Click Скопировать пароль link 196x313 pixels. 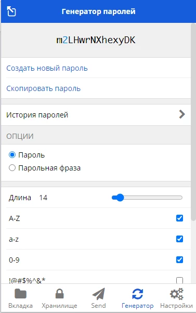click(43, 88)
